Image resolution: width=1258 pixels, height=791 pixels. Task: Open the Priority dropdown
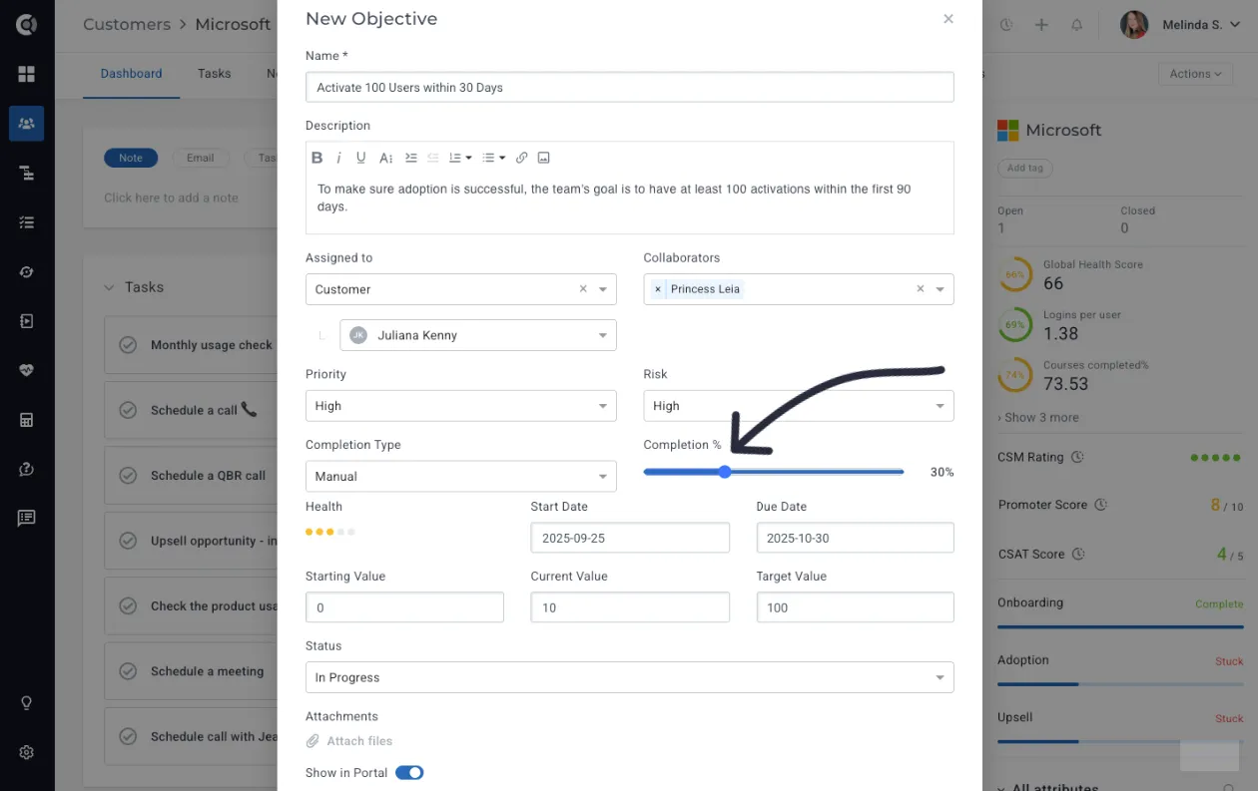coord(460,406)
